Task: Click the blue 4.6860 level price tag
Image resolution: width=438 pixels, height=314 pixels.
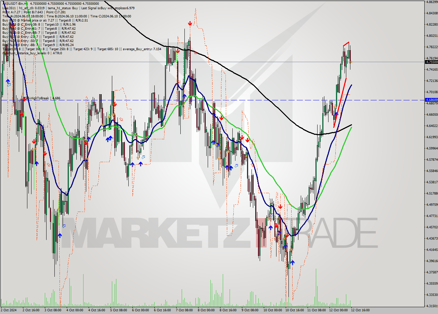Action: (431, 100)
